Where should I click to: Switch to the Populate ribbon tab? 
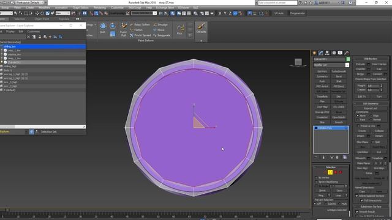click(x=64, y=19)
